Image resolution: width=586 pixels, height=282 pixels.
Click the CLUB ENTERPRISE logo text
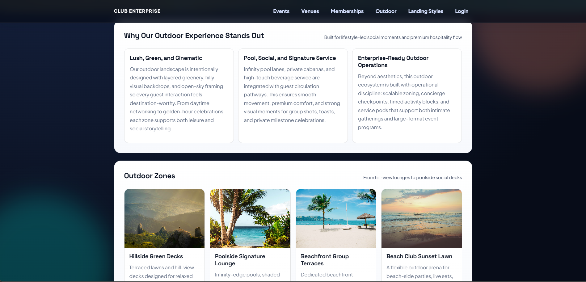(x=137, y=11)
